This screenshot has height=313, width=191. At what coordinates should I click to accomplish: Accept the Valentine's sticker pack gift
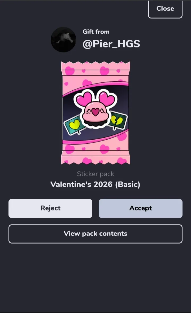(x=140, y=208)
